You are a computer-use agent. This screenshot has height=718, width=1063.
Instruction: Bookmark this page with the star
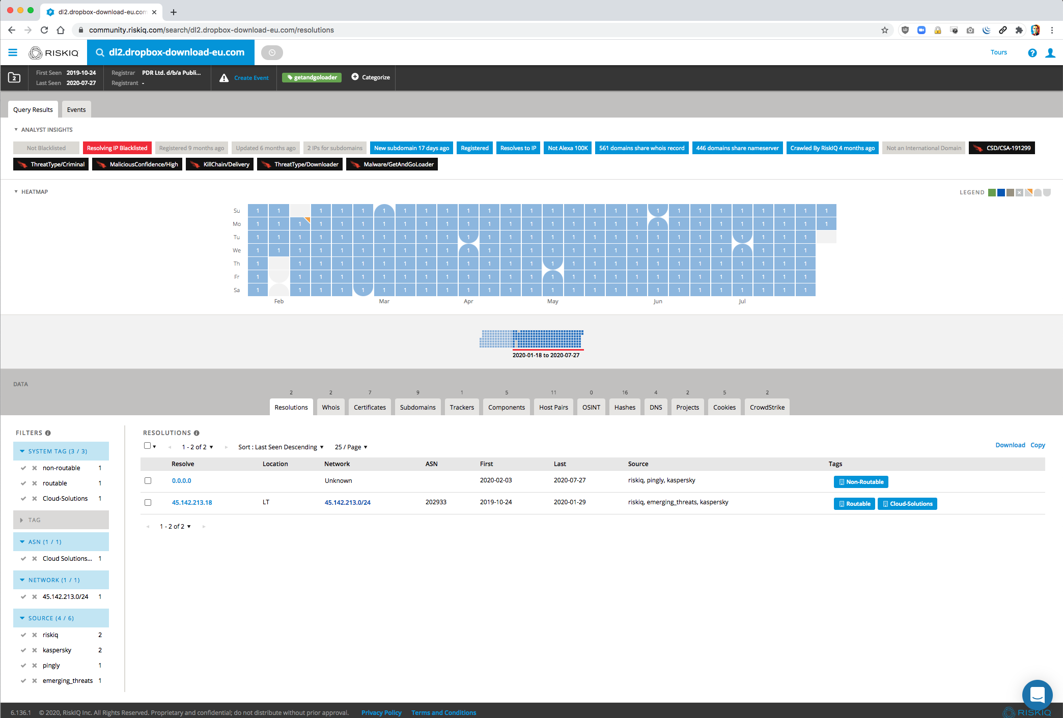885,30
